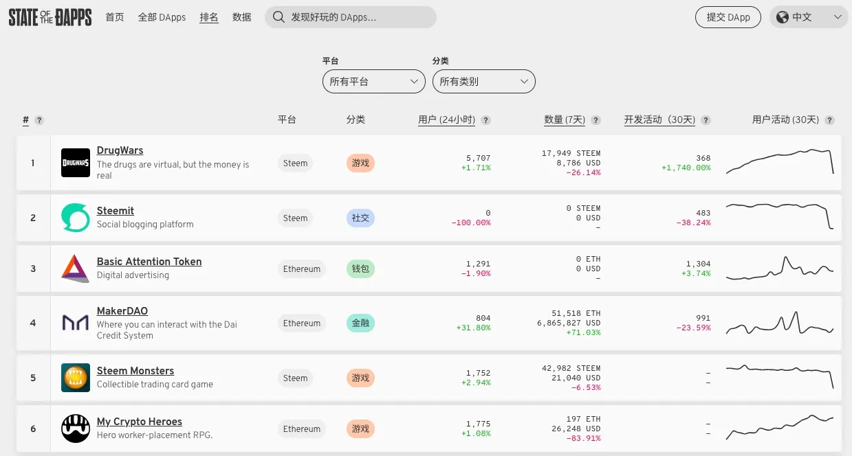Click the 1,304 dev activity value

(698, 264)
